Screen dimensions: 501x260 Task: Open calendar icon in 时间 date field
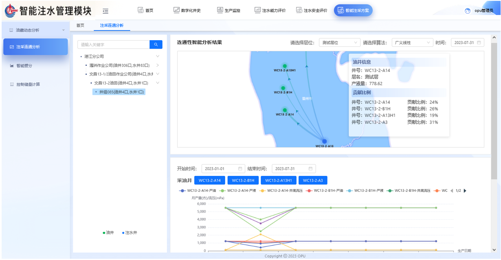pyautogui.click(x=479, y=43)
